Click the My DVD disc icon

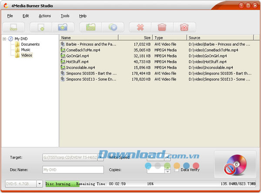coord(10,38)
